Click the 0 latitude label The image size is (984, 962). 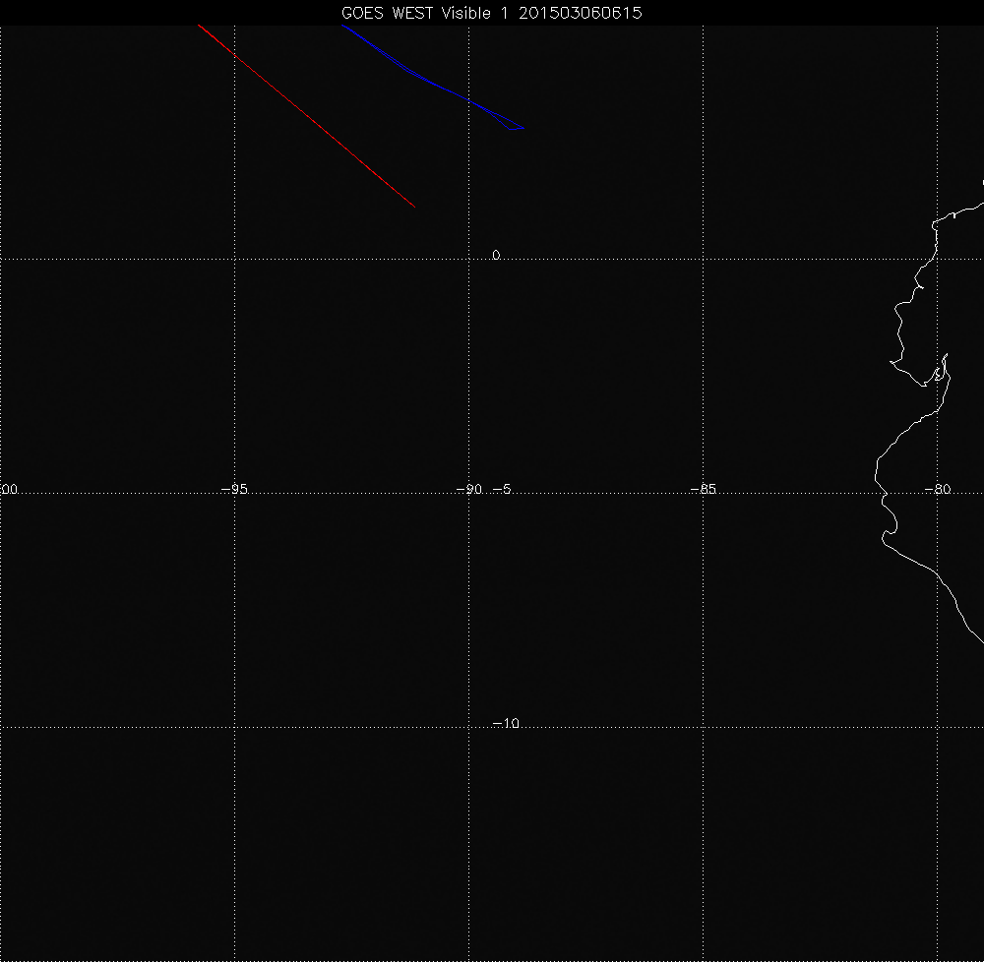(x=496, y=255)
